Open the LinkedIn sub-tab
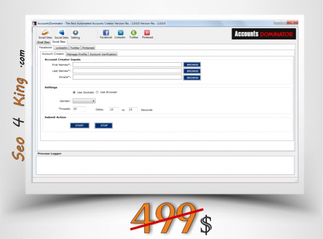The image size is (323, 239). (62, 48)
